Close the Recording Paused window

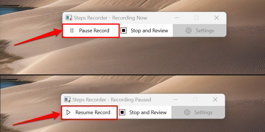[215, 100]
